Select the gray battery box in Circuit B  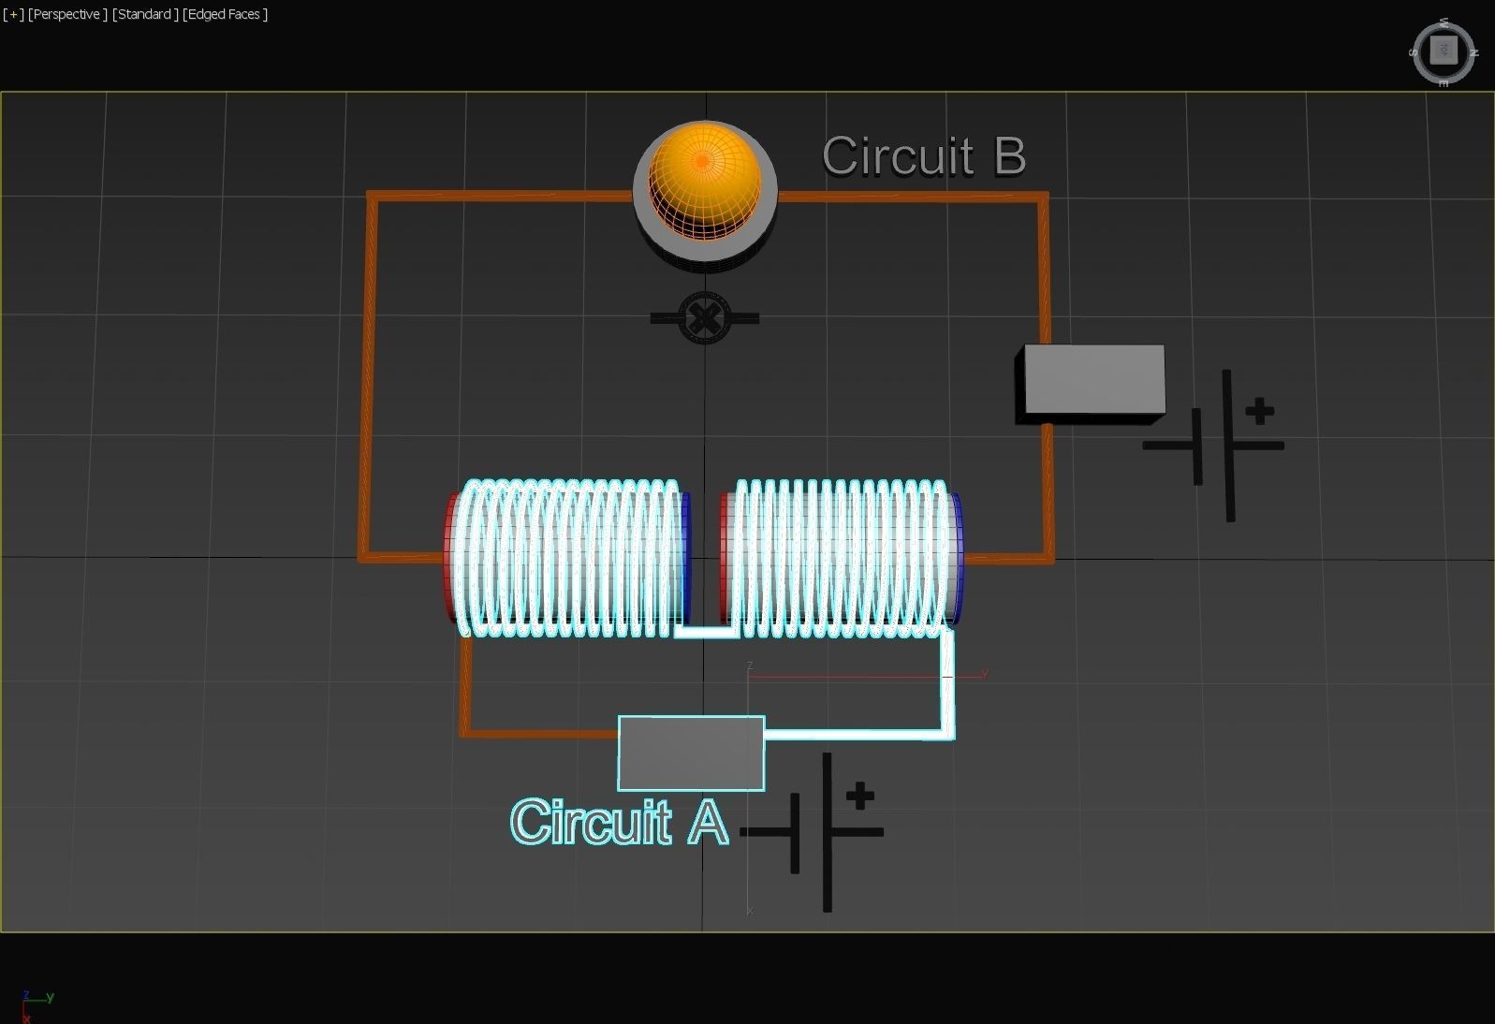1092,383
